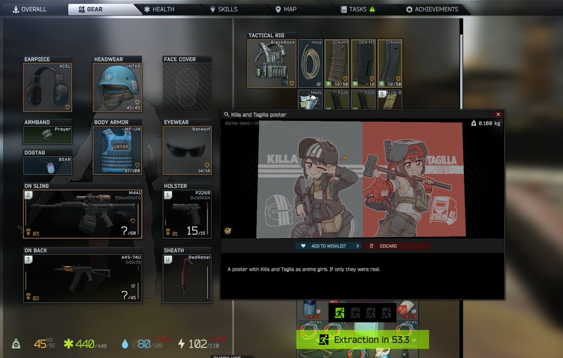Image resolution: width=563 pixels, height=358 pixels.
Task: Select the Hose item in rig
Action: pyautogui.click(x=311, y=63)
